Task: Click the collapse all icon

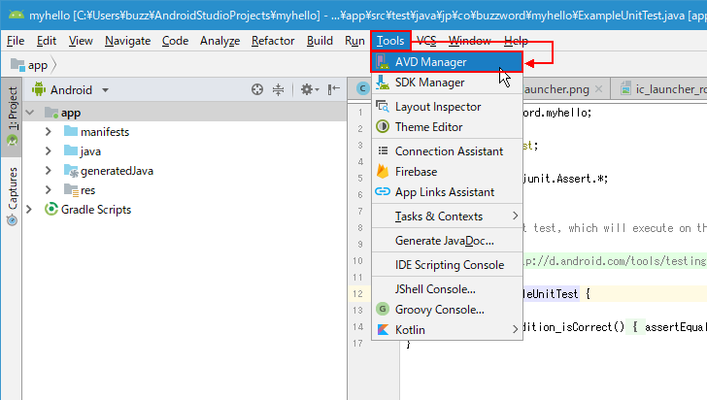Action: (278, 89)
